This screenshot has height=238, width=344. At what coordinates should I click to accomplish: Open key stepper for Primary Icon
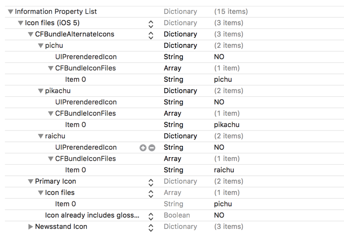point(151,183)
